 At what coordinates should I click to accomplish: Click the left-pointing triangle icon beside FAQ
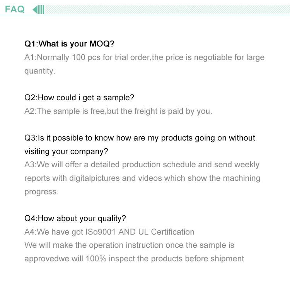tap(35, 9)
